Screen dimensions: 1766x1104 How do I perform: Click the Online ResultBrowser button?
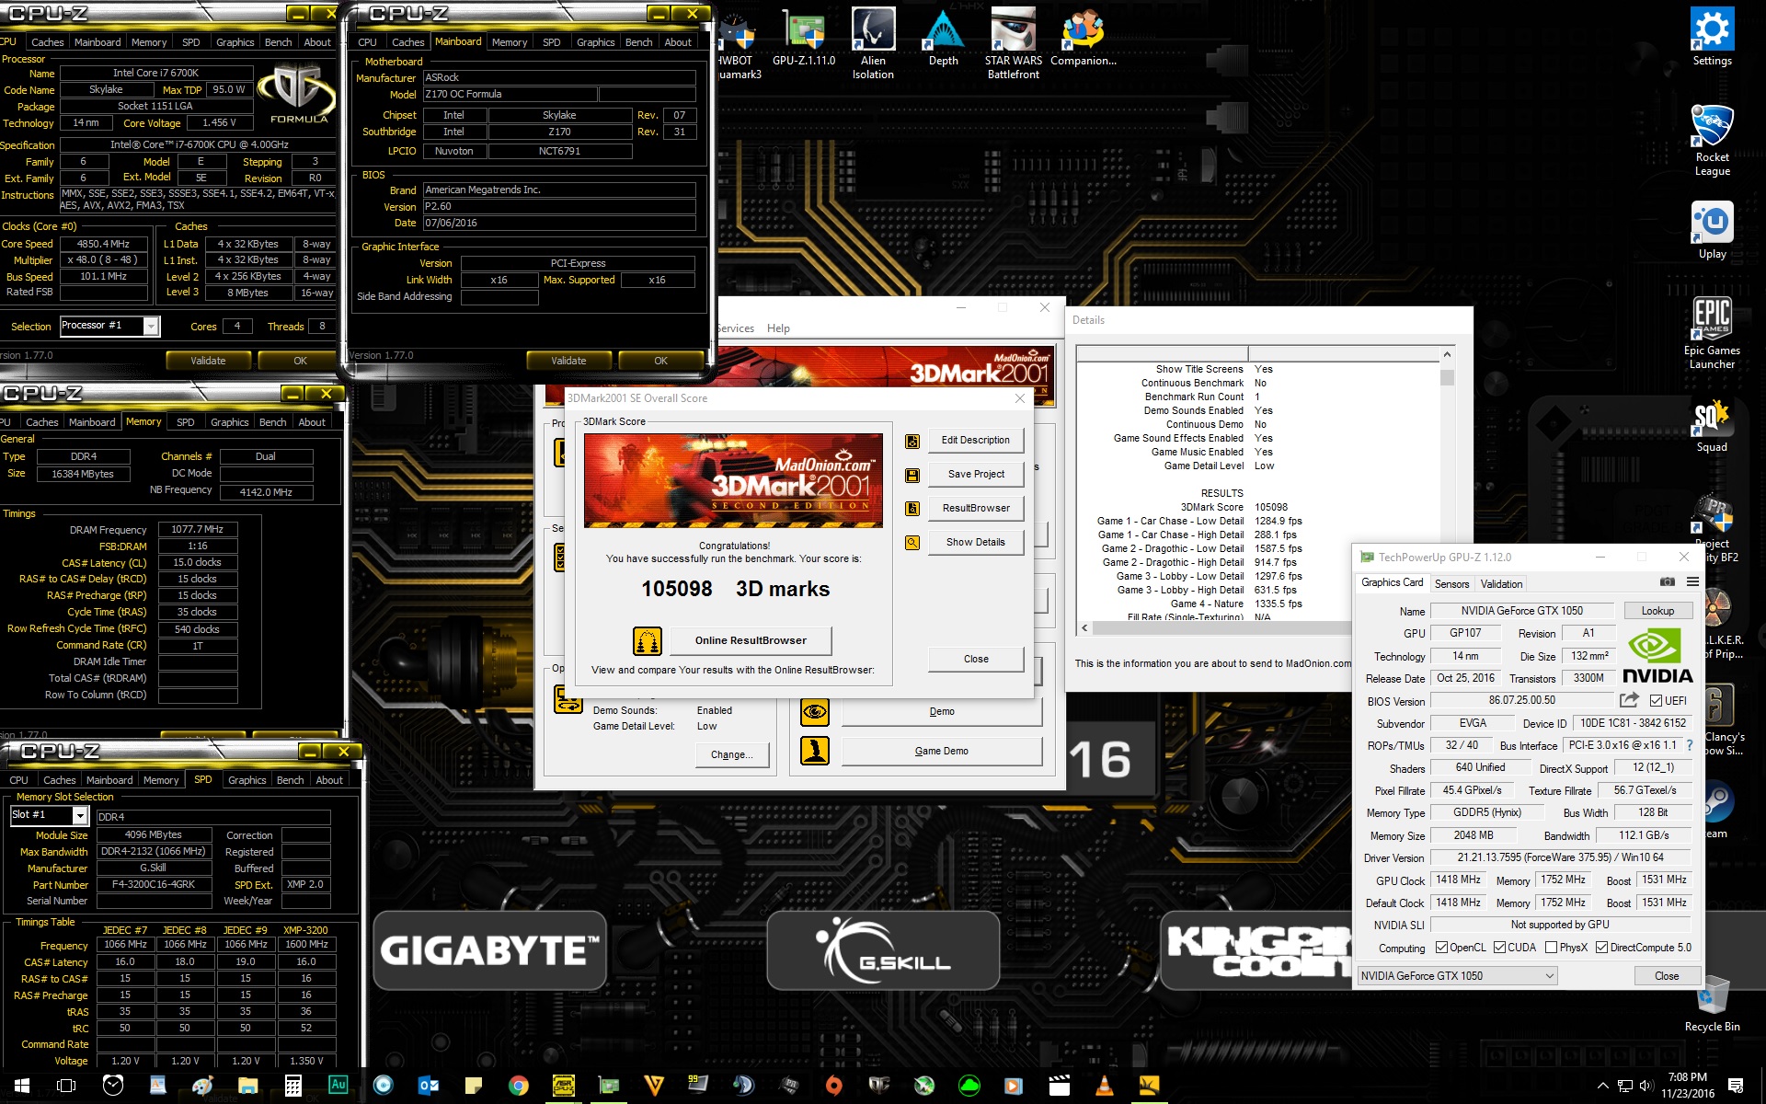751,640
